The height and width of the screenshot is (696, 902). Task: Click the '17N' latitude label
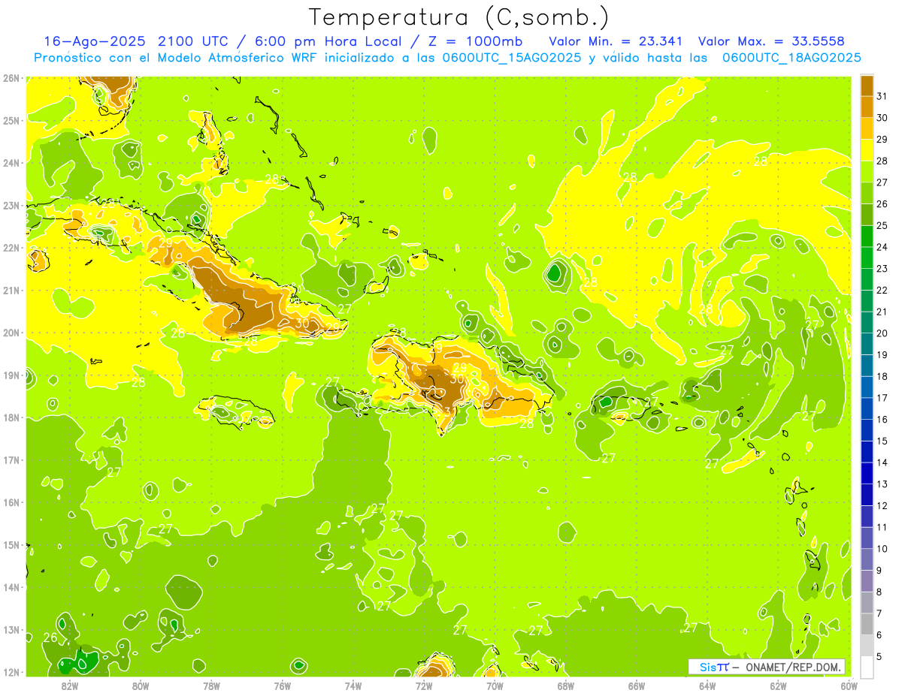(x=11, y=459)
